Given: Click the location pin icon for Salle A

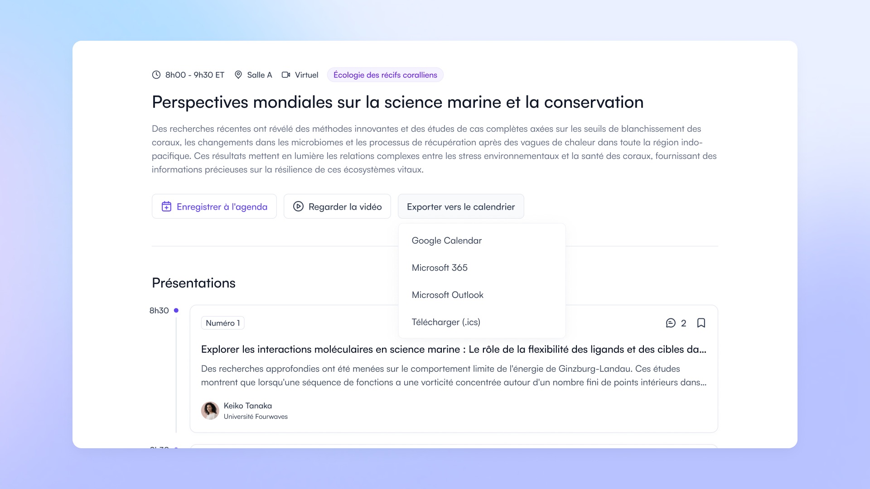Looking at the screenshot, I should pos(238,75).
